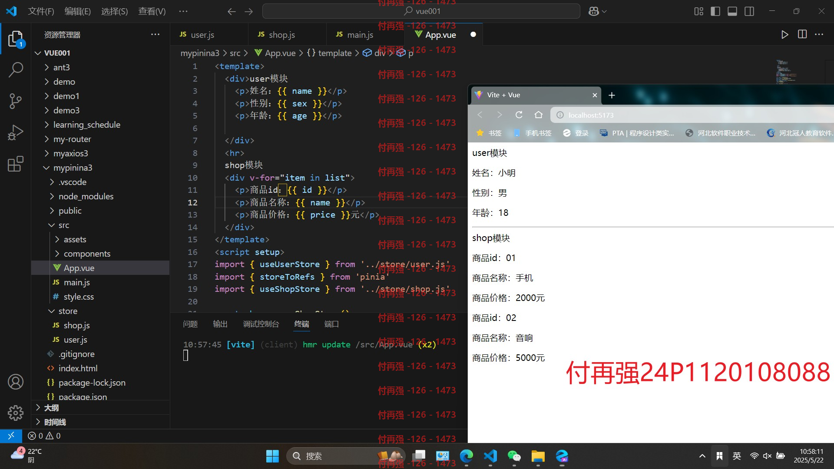This screenshot has width=834, height=469.
Task: Click the vue001 command center search box
Action: pos(421,11)
